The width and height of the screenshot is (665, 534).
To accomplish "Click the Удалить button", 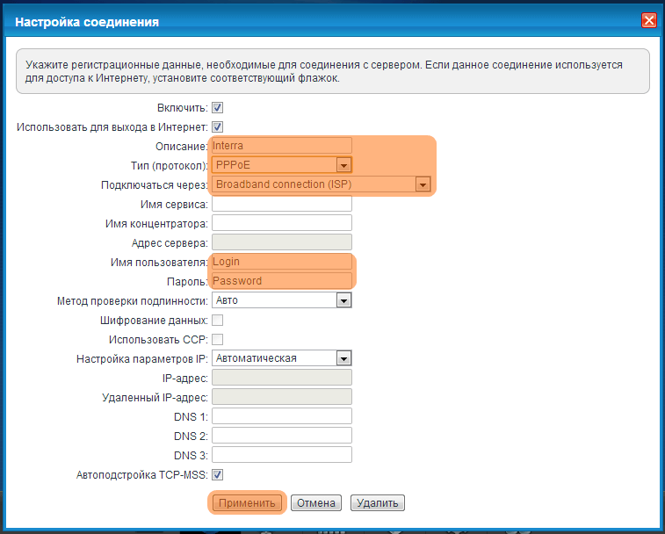I will (x=377, y=503).
